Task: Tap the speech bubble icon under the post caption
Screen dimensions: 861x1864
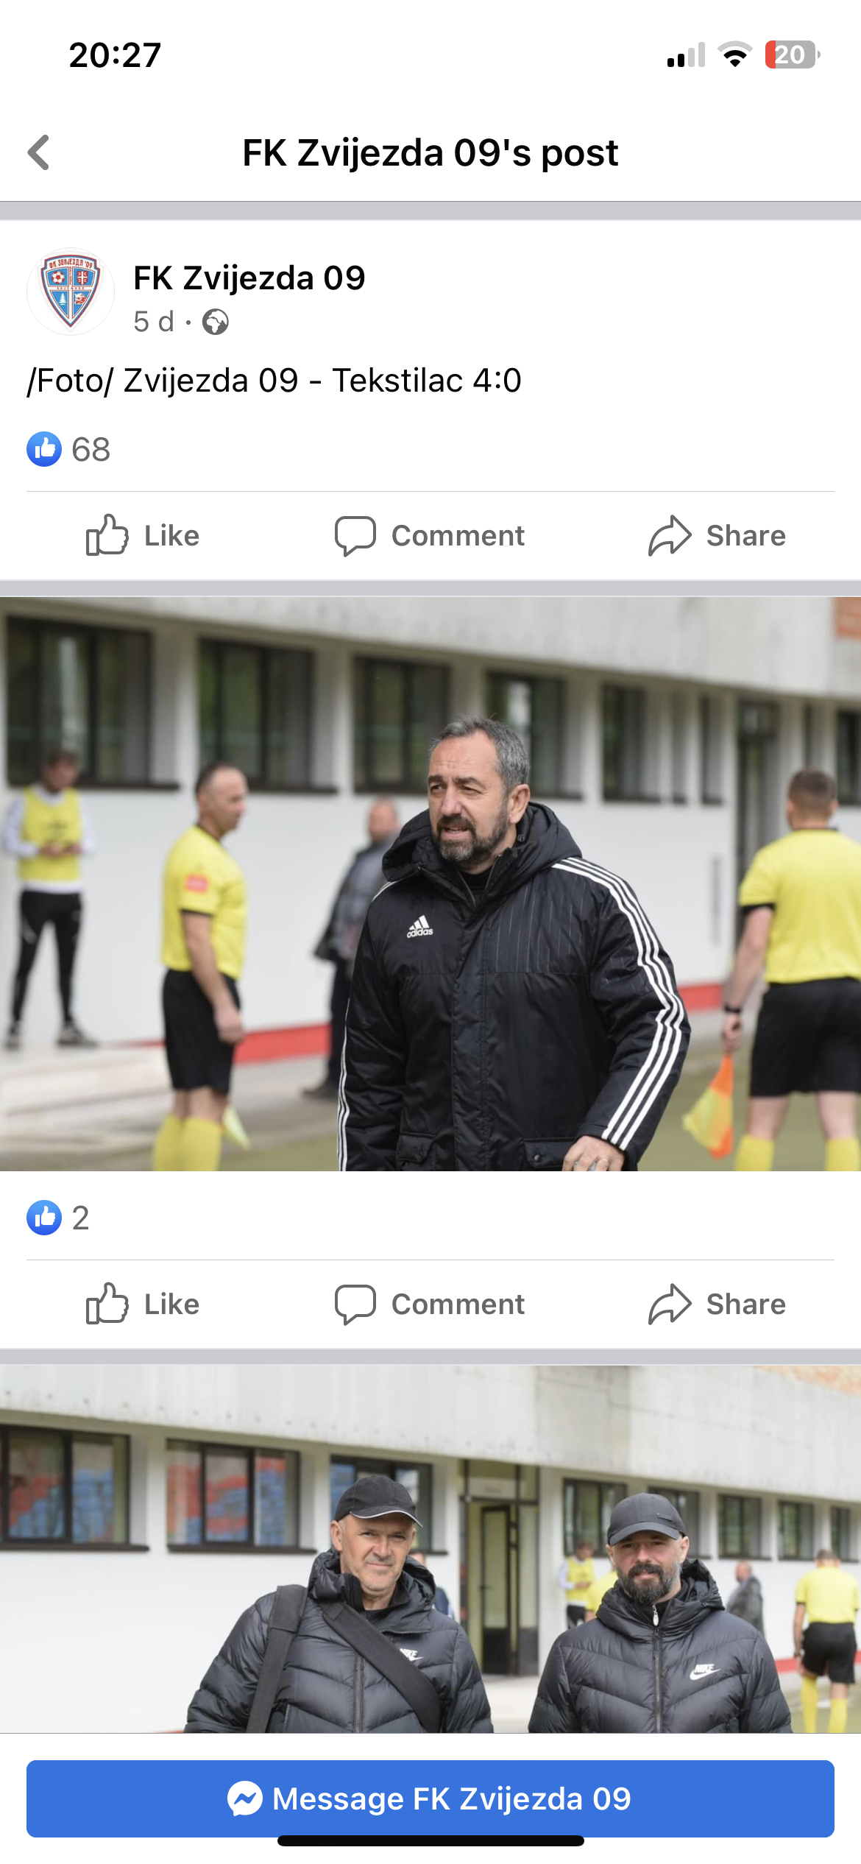Action: (x=355, y=536)
